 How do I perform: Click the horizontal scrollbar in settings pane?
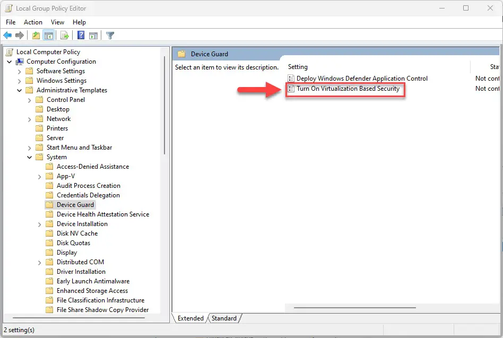[x=355, y=308]
